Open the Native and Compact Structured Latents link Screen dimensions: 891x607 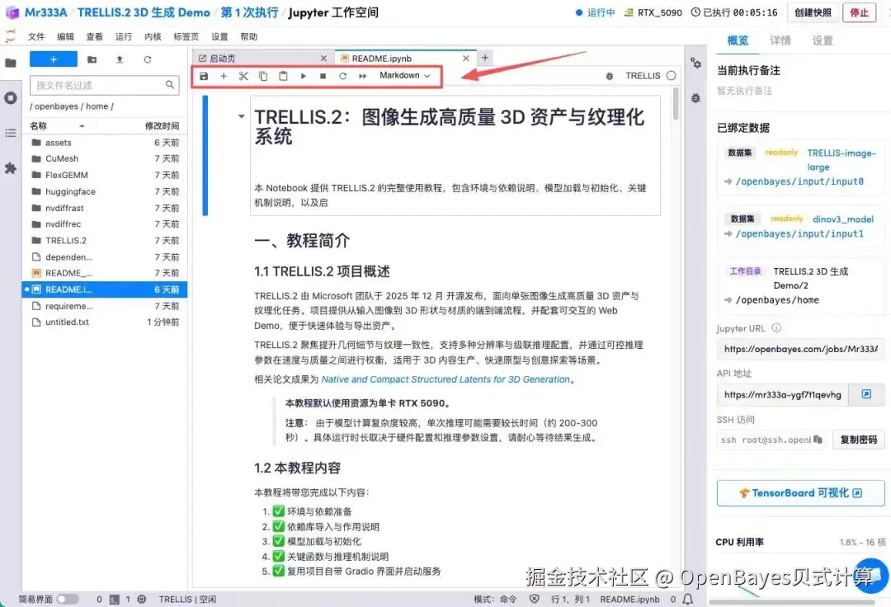point(445,379)
